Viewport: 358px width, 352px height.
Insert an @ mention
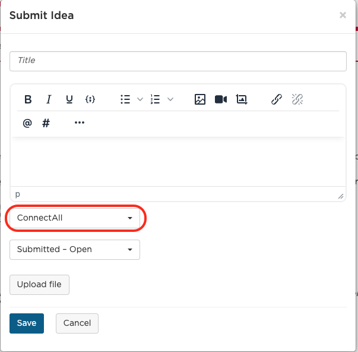coord(27,123)
